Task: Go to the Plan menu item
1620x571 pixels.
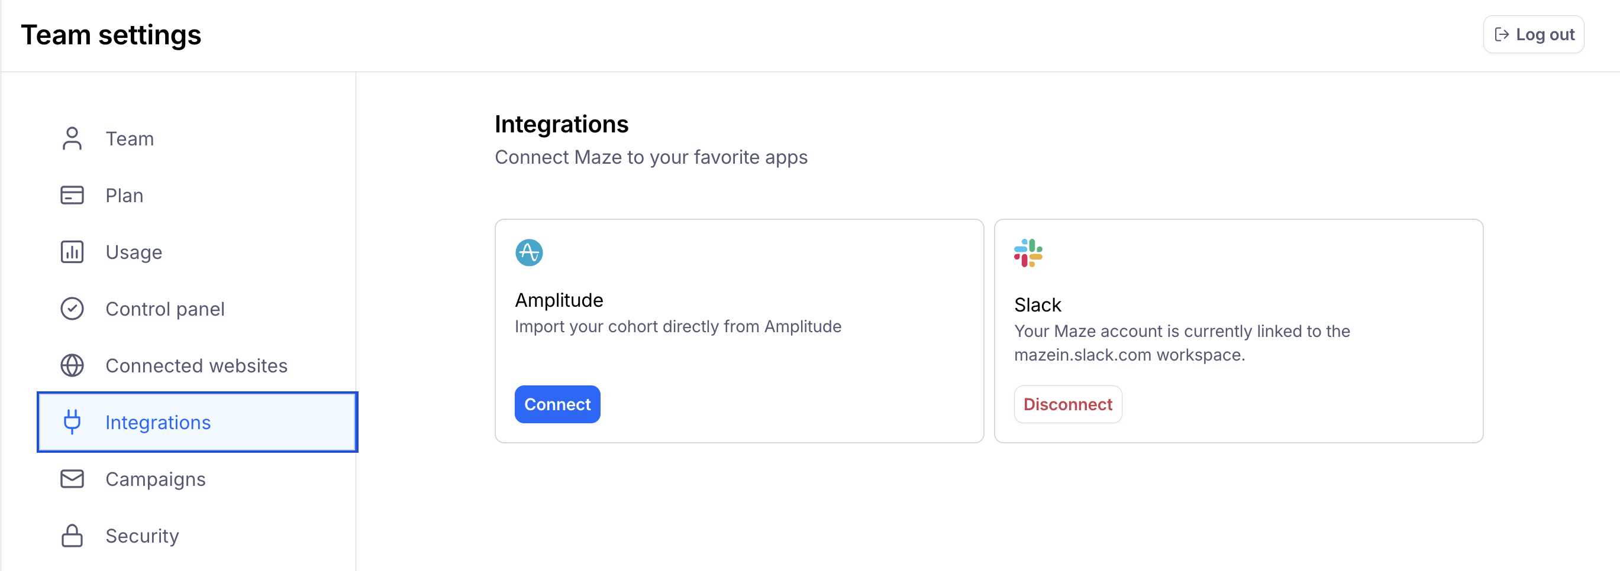Action: coord(124,196)
